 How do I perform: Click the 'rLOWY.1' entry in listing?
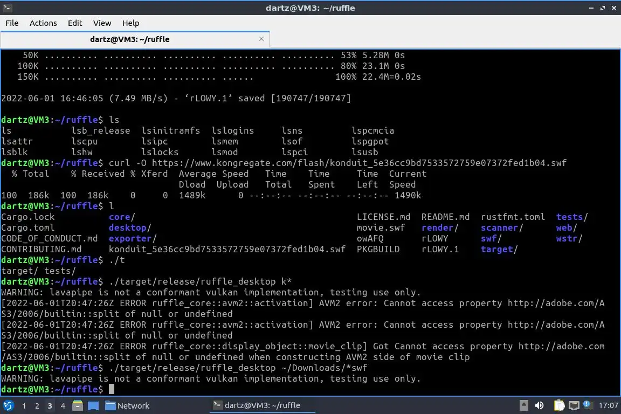coord(440,249)
